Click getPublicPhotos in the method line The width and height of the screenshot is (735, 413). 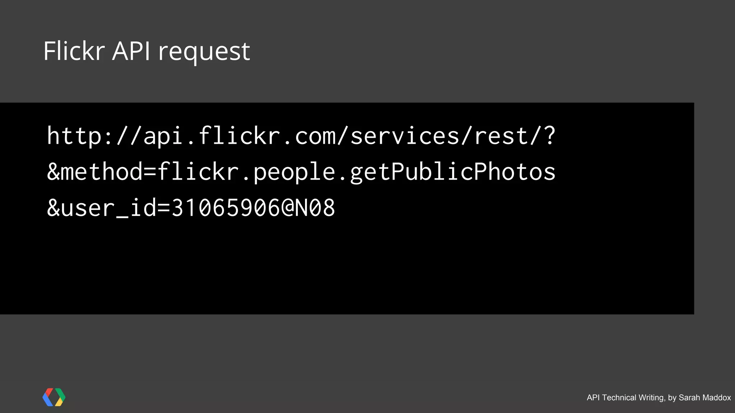click(x=453, y=172)
